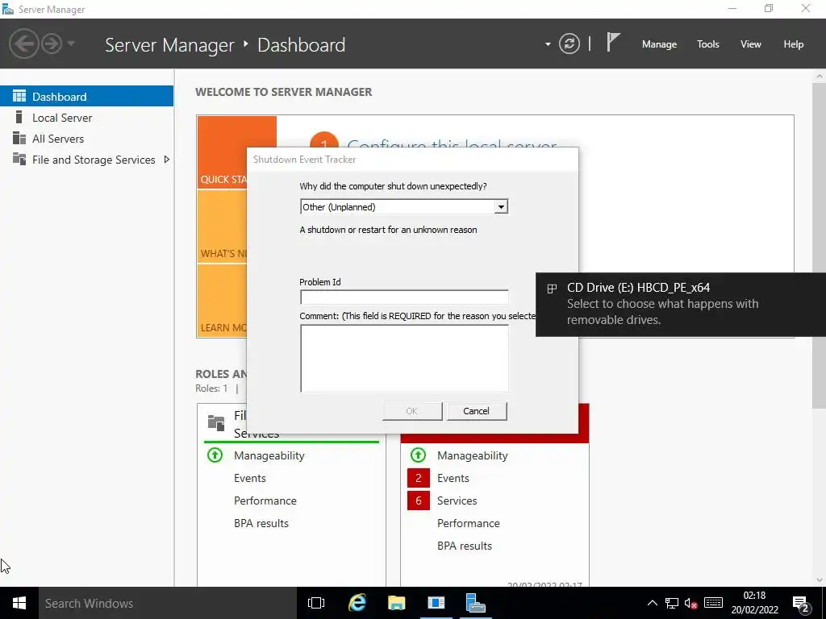Open dropdown arrow left of refresh icon
Screen dimensions: 826x619
548,44
